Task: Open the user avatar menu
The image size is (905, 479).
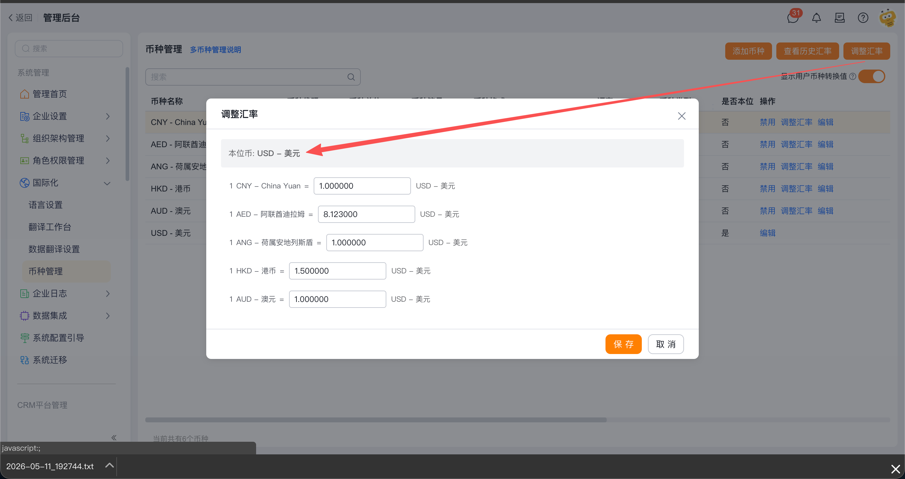Action: [x=887, y=18]
